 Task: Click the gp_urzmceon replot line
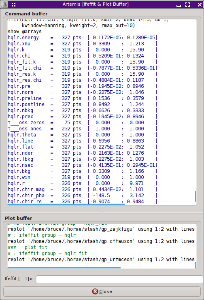(x=101, y=260)
